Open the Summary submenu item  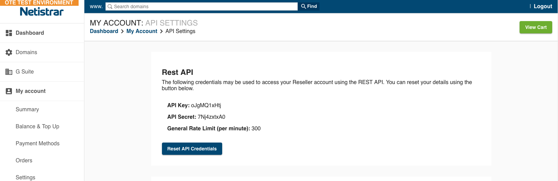pos(27,110)
